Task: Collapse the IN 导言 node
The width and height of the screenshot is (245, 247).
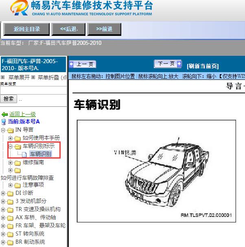Action: 3,130
